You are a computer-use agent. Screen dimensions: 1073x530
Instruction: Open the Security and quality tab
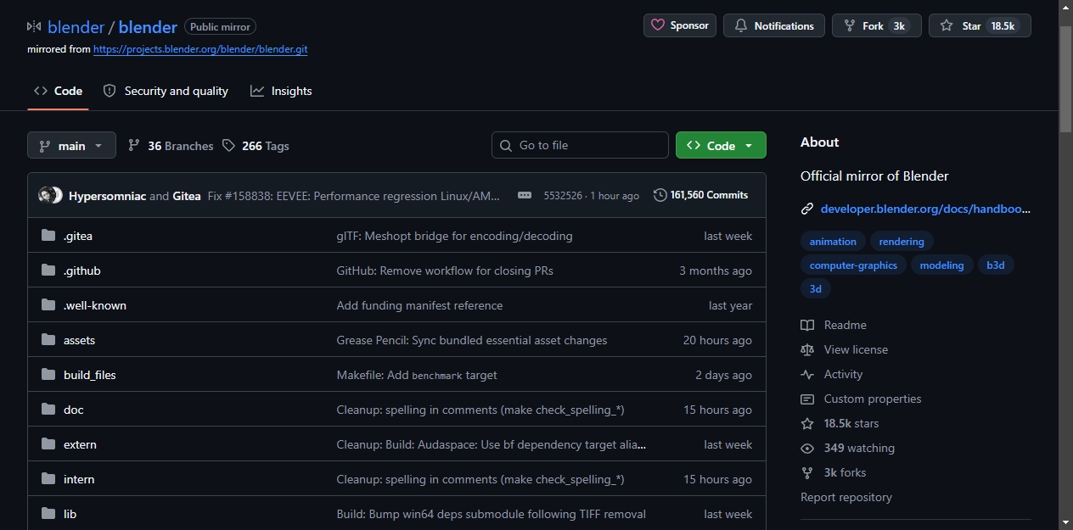point(166,91)
